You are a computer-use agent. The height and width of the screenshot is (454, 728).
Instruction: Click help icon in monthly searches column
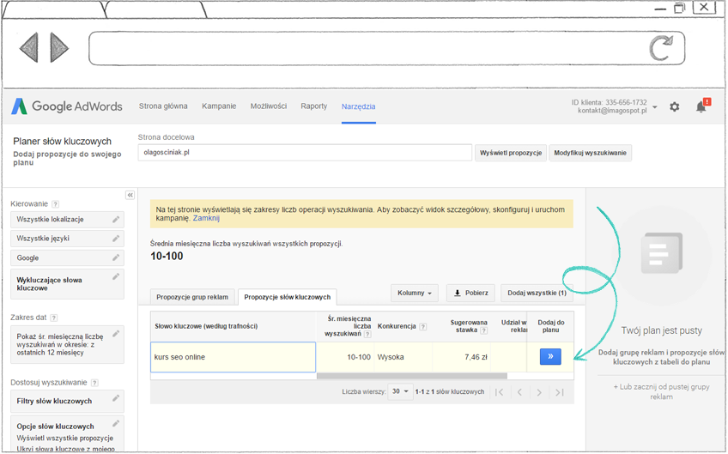coord(367,334)
